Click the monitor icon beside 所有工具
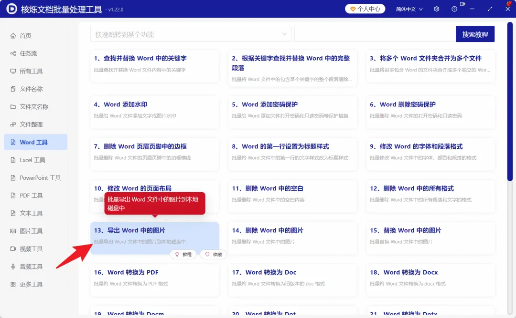Screen dimensions: 516x318 13,72
